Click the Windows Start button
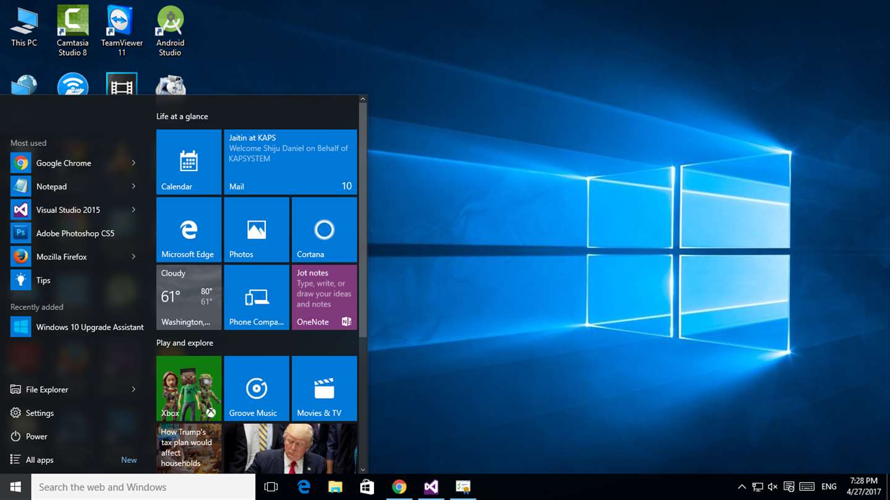This screenshot has height=500, width=890. [15, 487]
